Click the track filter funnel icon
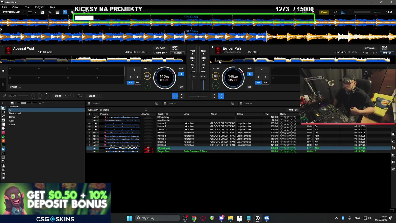This screenshot has width=396, height=223. 89,114
